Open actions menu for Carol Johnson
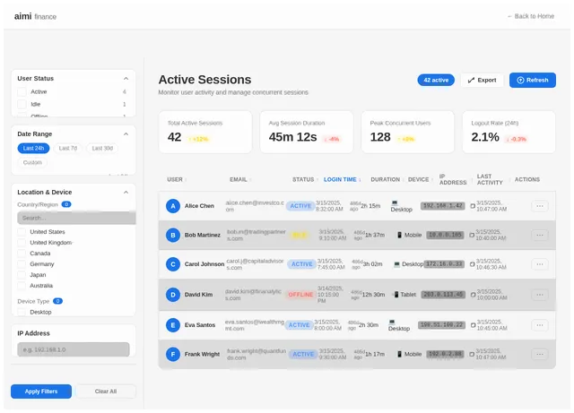The image size is (574, 413). click(540, 264)
